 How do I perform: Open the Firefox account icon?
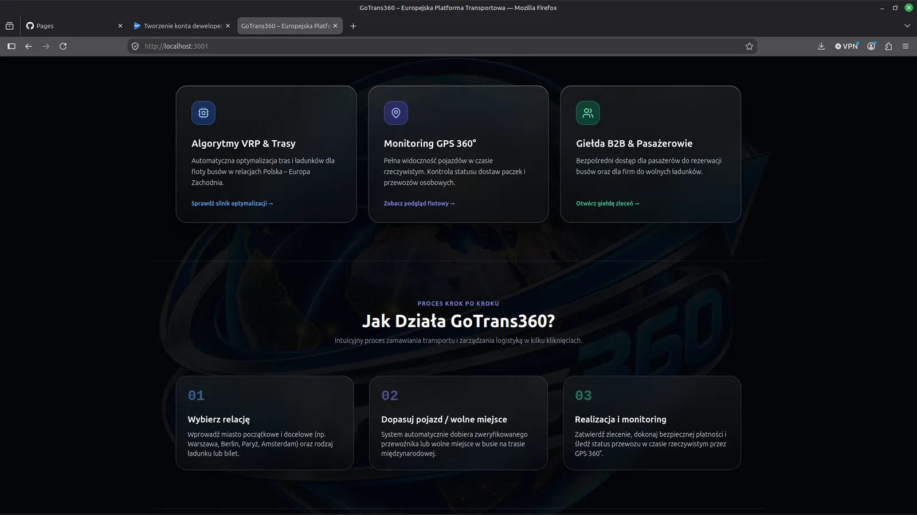(x=871, y=46)
